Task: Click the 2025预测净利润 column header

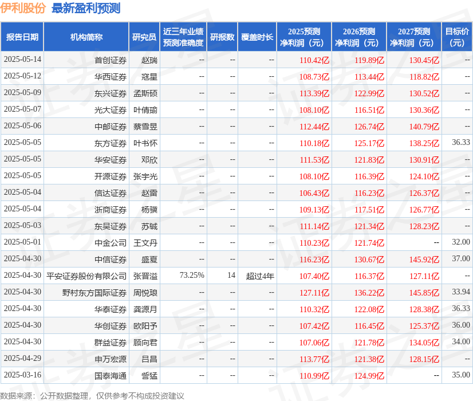Action: tap(304, 37)
